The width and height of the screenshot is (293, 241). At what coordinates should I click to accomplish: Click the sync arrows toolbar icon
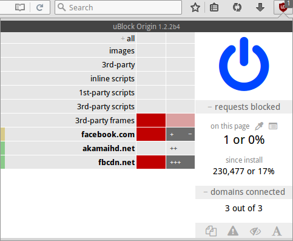click(237, 8)
